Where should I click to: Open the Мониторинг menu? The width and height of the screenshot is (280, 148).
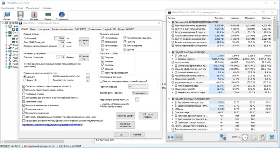[33, 8]
